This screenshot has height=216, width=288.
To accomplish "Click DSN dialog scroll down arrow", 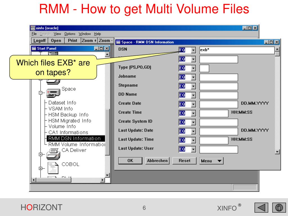I will (x=277, y=152).
